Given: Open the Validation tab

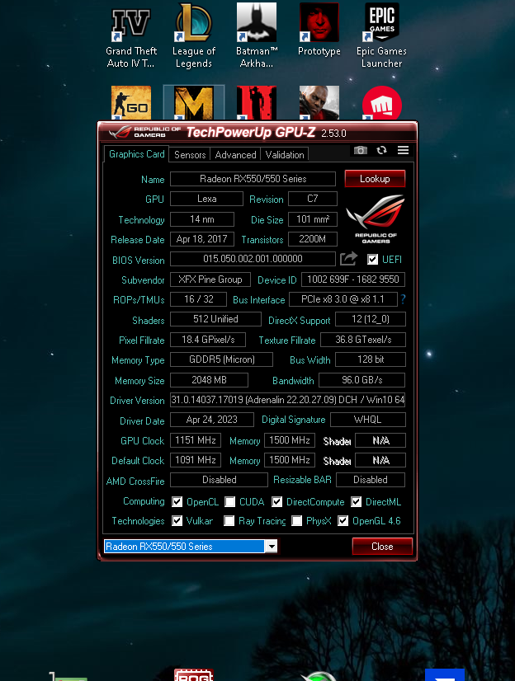Looking at the screenshot, I should (285, 155).
